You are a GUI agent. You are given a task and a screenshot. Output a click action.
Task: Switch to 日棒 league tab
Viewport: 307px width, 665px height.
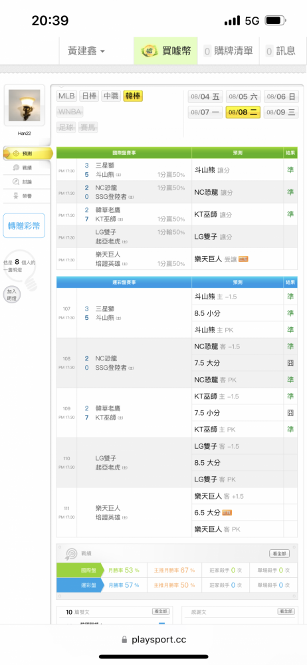tap(88, 96)
